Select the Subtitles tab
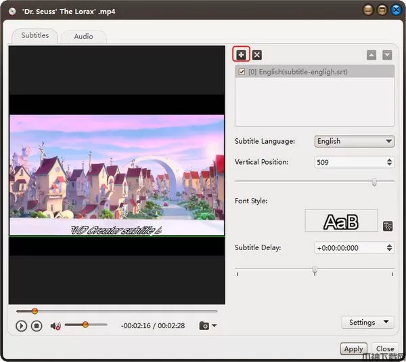 (x=35, y=35)
